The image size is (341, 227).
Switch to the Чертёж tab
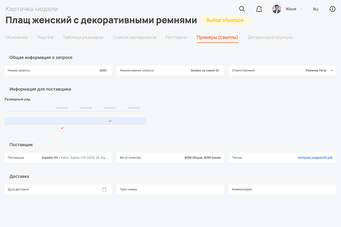tap(45, 37)
